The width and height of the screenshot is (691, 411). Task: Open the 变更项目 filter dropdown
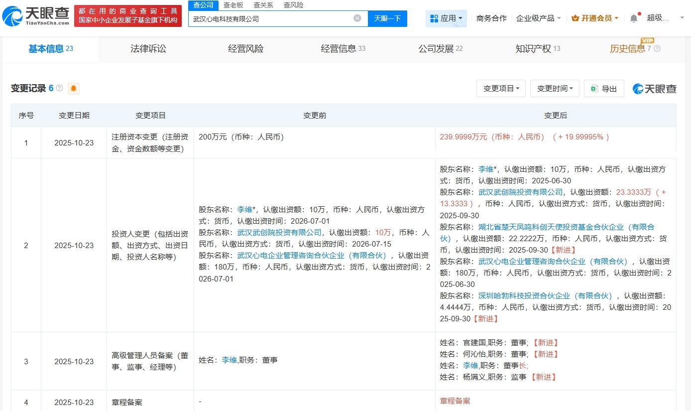[x=501, y=88]
